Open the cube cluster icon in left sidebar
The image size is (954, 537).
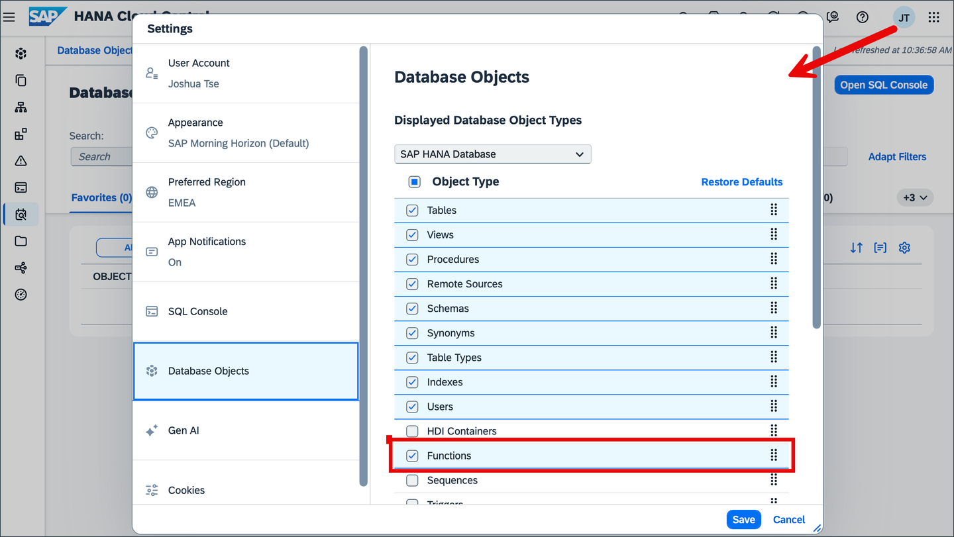click(21, 54)
